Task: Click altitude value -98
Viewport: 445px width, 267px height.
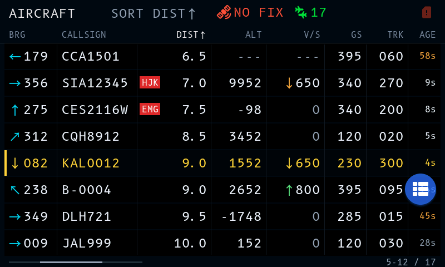Action: 249,110
